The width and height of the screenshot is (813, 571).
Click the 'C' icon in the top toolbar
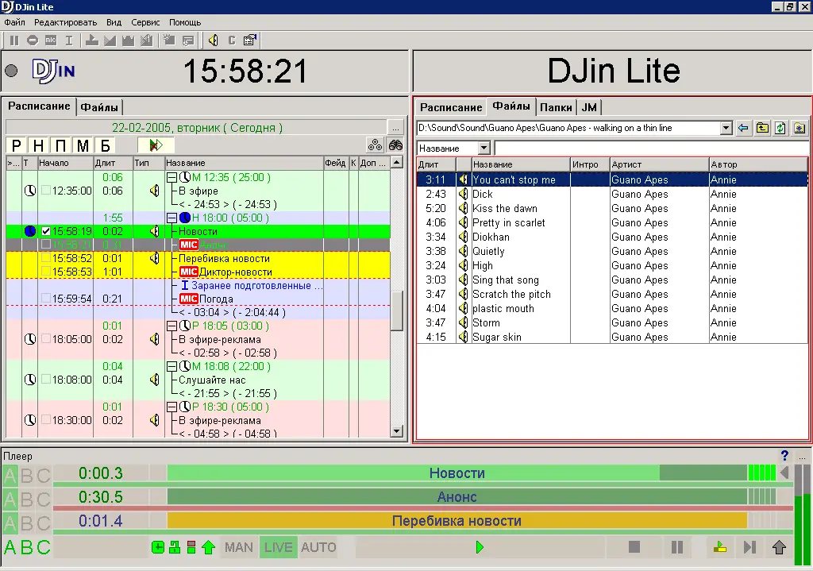[231, 40]
